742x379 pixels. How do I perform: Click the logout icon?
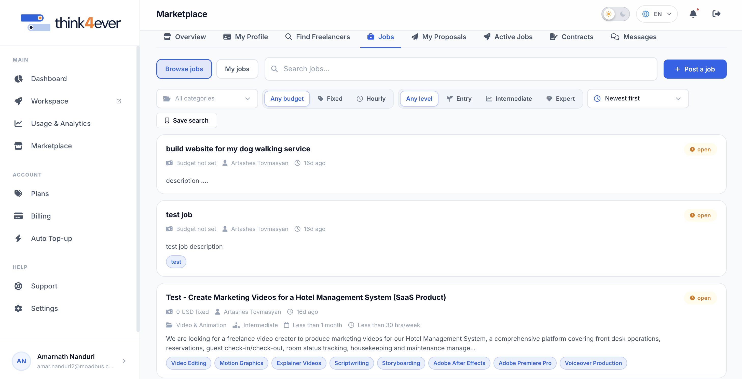pyautogui.click(x=716, y=14)
